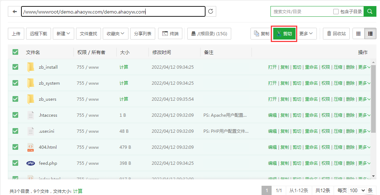Switch to grid view icon

click(x=358, y=34)
